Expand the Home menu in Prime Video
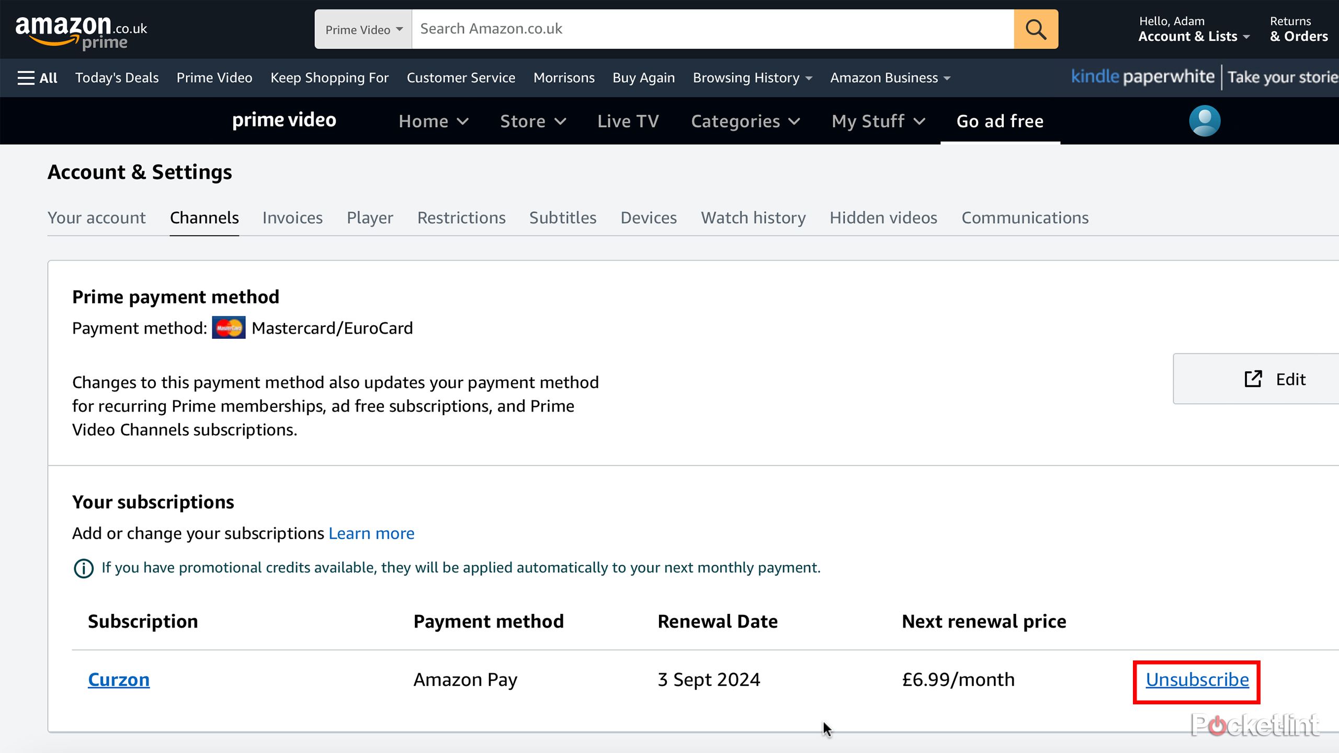 pyautogui.click(x=433, y=121)
